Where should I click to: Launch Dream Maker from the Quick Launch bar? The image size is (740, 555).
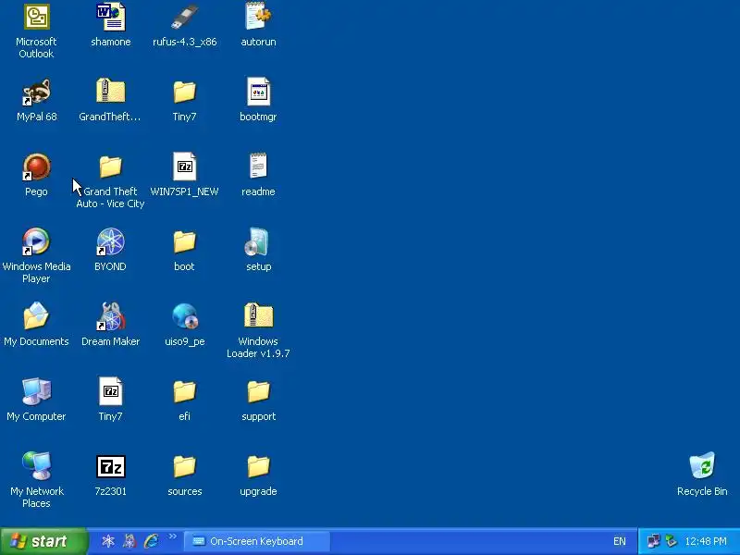tap(129, 541)
